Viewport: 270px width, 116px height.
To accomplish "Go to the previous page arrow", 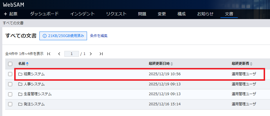I will [59, 54].
